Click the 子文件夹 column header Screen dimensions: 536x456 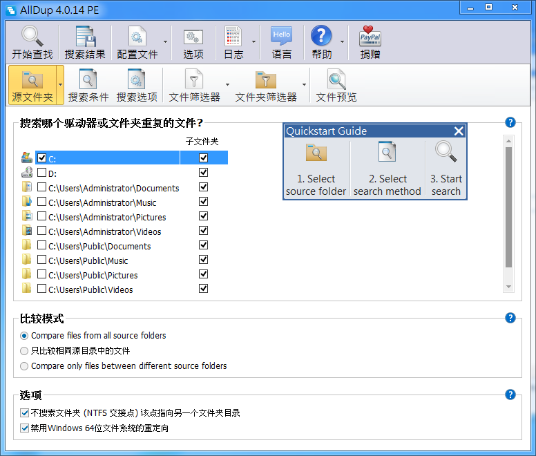(202, 142)
